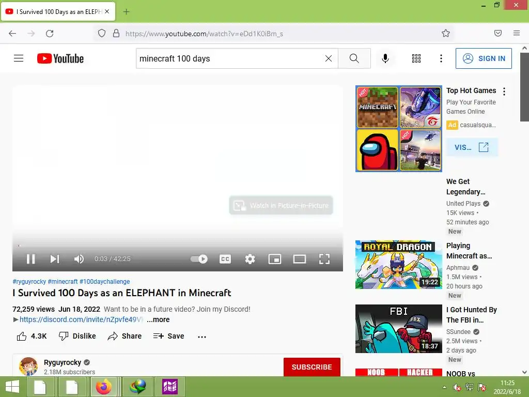
Task: Open tracking protection shield icon
Action: (102, 34)
